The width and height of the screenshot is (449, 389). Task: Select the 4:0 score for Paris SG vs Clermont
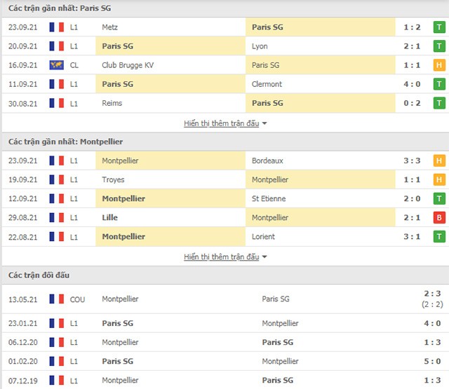click(412, 84)
